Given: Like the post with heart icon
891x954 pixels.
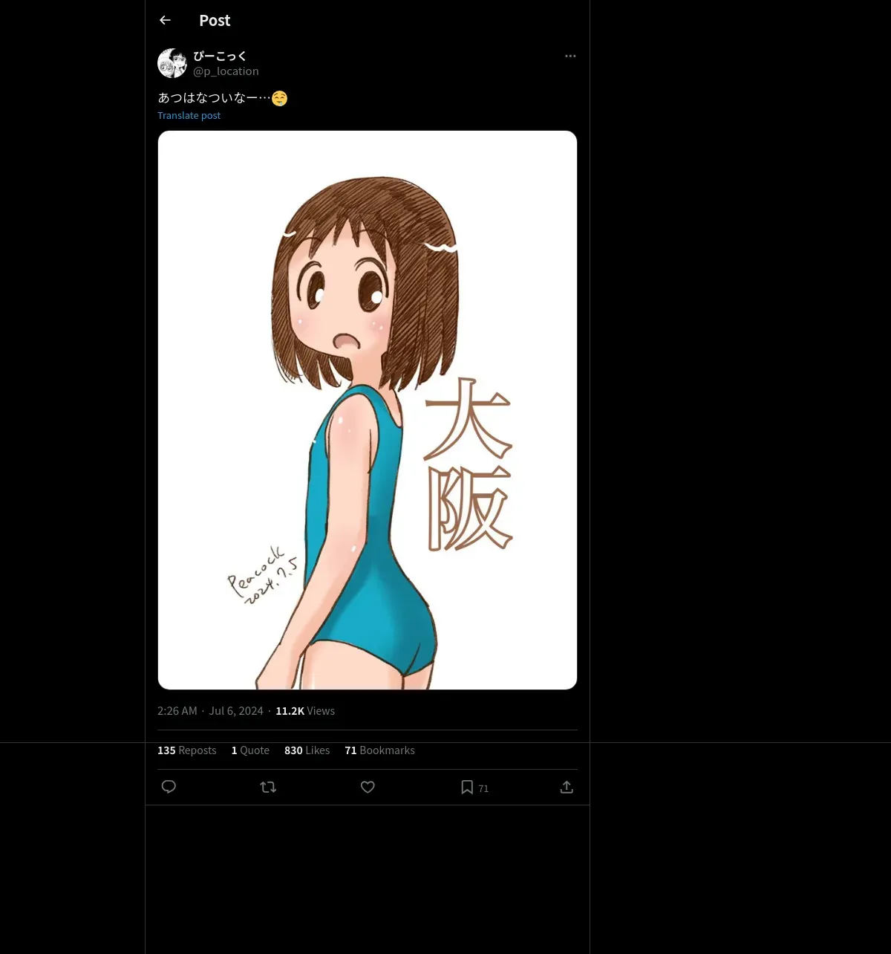Looking at the screenshot, I should pyautogui.click(x=368, y=787).
